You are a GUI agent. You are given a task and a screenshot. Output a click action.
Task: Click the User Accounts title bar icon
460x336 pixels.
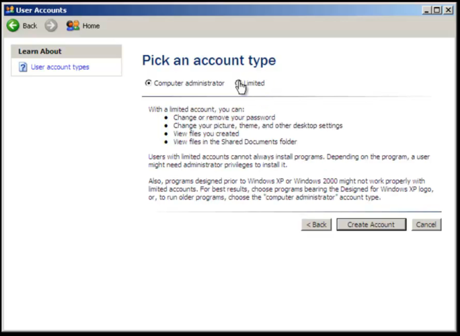(9, 10)
